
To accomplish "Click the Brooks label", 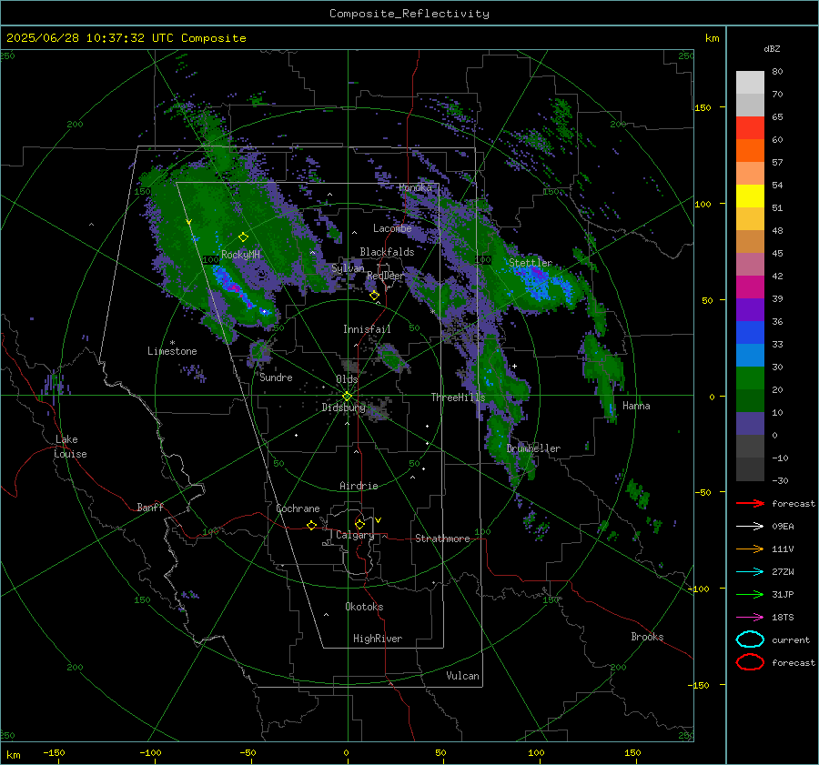I will coord(647,637).
